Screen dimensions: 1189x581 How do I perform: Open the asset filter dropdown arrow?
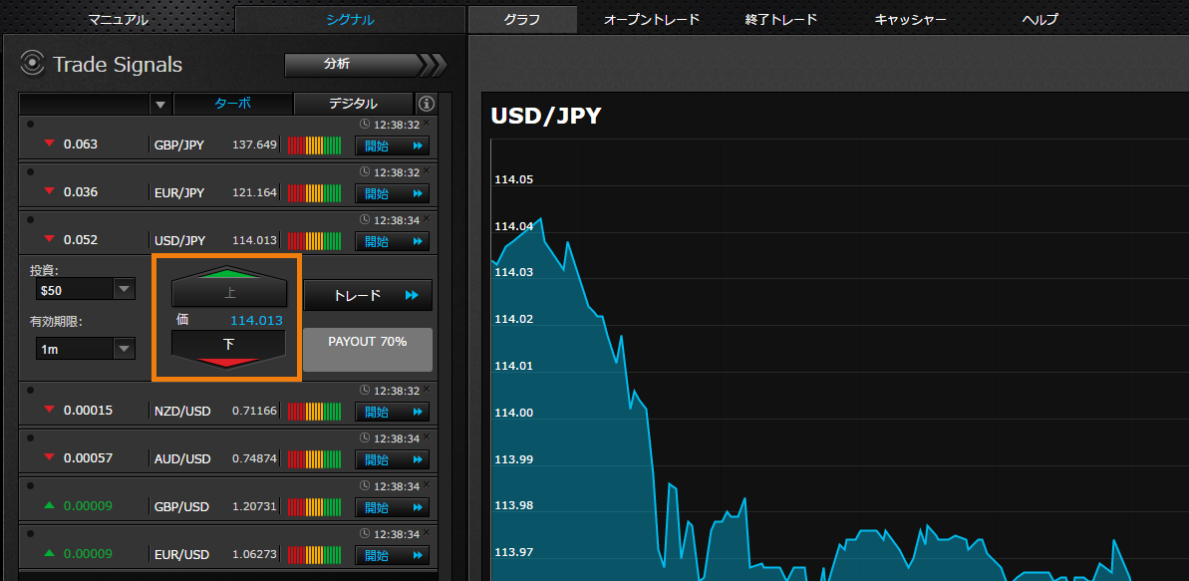pos(160,104)
